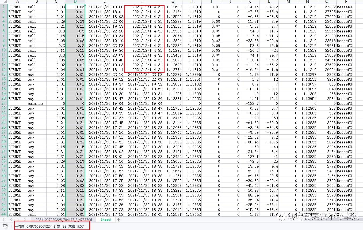Screen dimensions: 363x230
Task: Select the date cell 2021/11/30 22:20
Action: pyautogui.click(x=105, y=31)
